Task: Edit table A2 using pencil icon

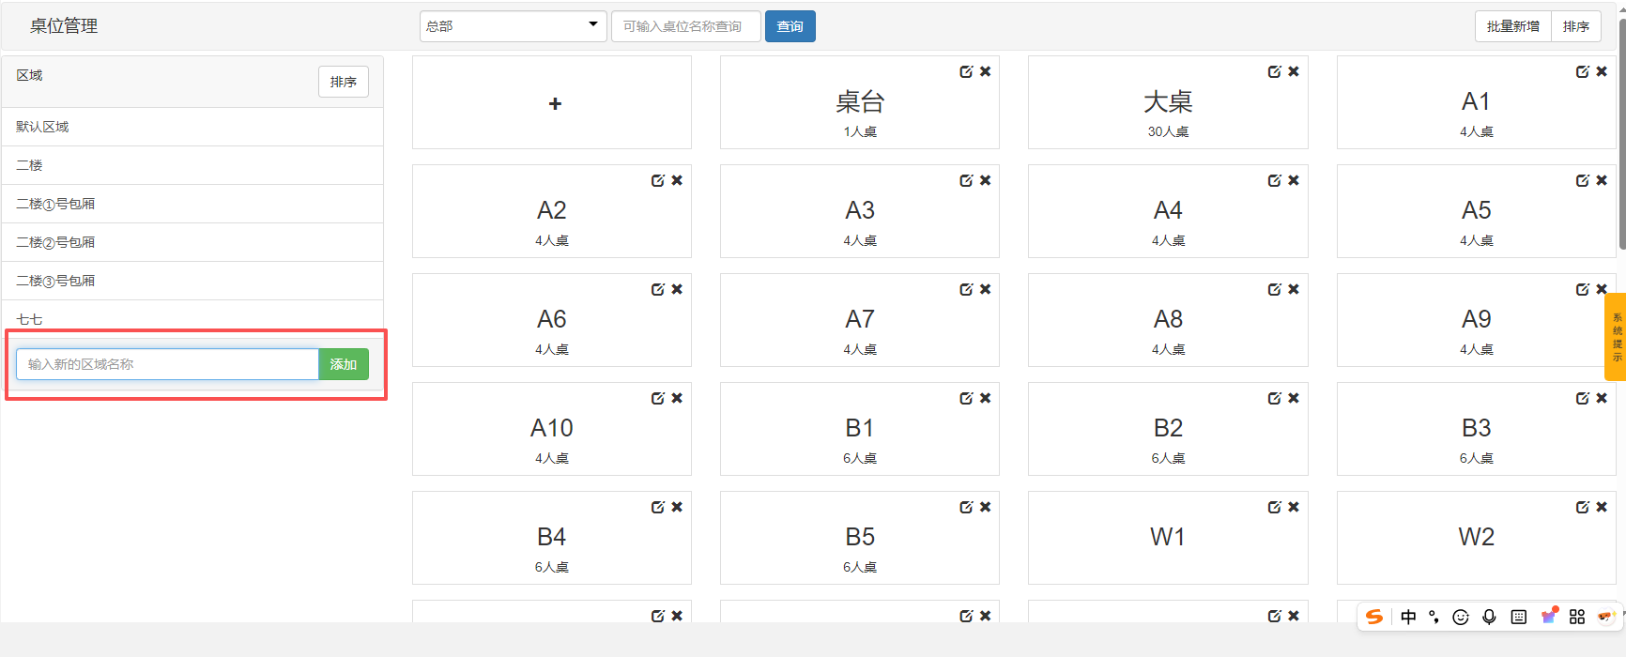Action: (x=658, y=180)
